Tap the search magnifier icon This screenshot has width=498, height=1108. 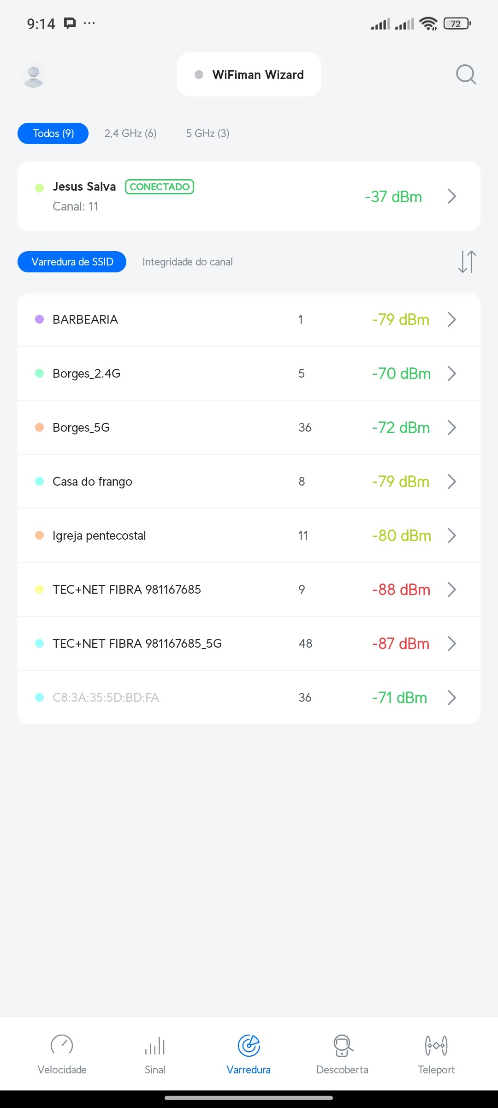(x=466, y=74)
